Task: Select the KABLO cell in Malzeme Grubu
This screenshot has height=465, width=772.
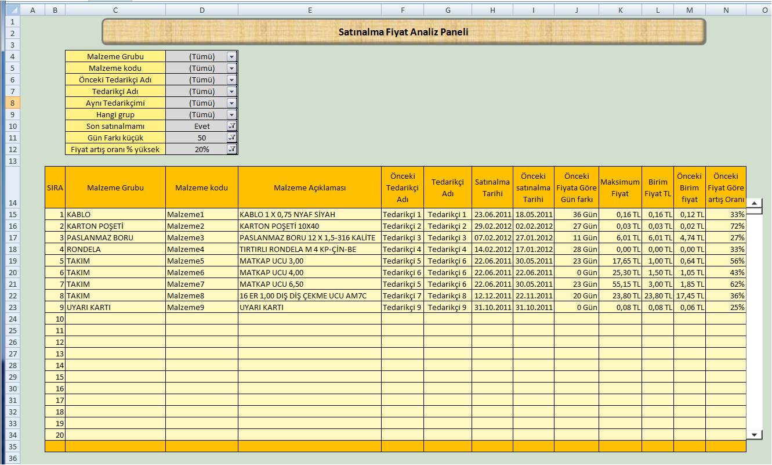Action: 115,214
